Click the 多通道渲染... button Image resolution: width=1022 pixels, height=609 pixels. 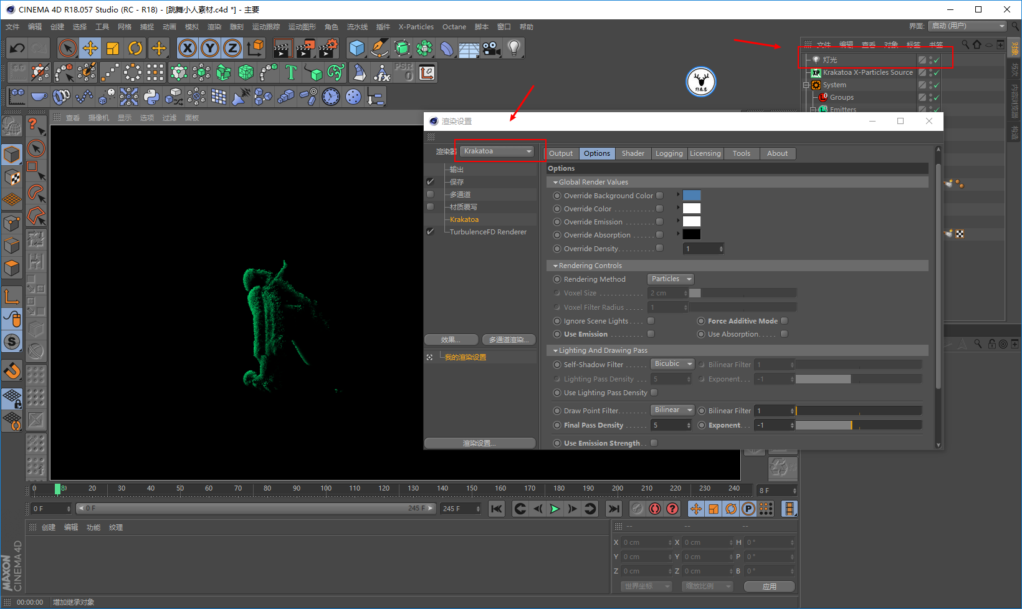509,340
